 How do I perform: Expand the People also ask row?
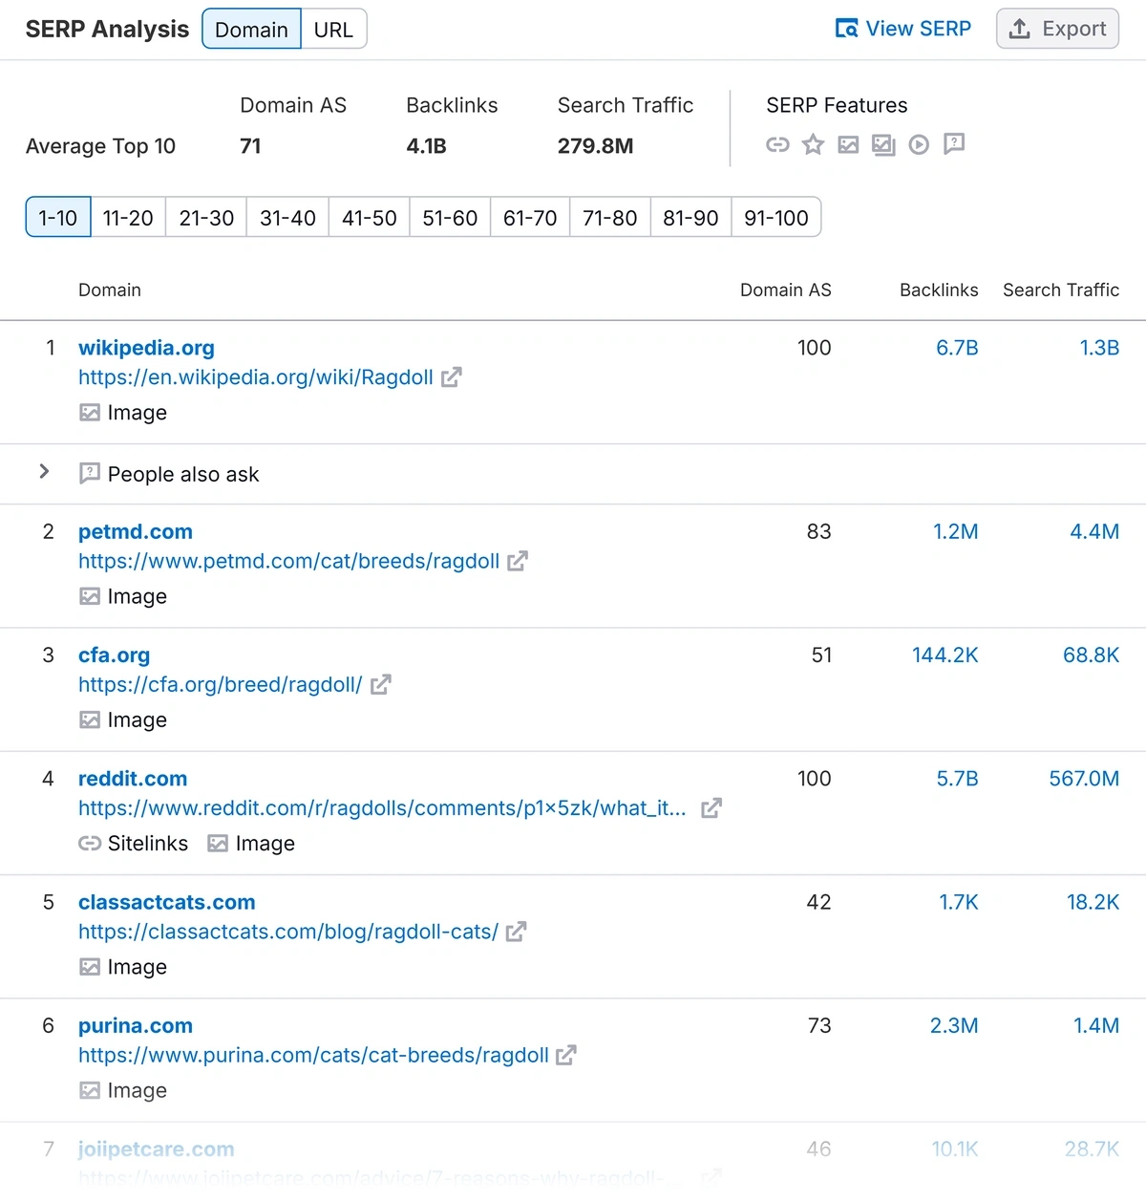(x=44, y=471)
